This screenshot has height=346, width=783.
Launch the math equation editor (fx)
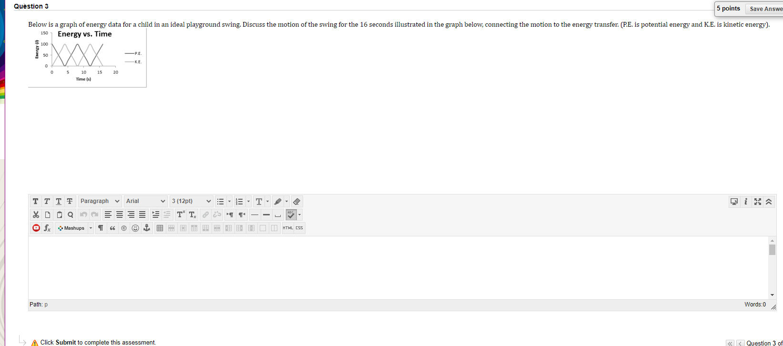(48, 228)
